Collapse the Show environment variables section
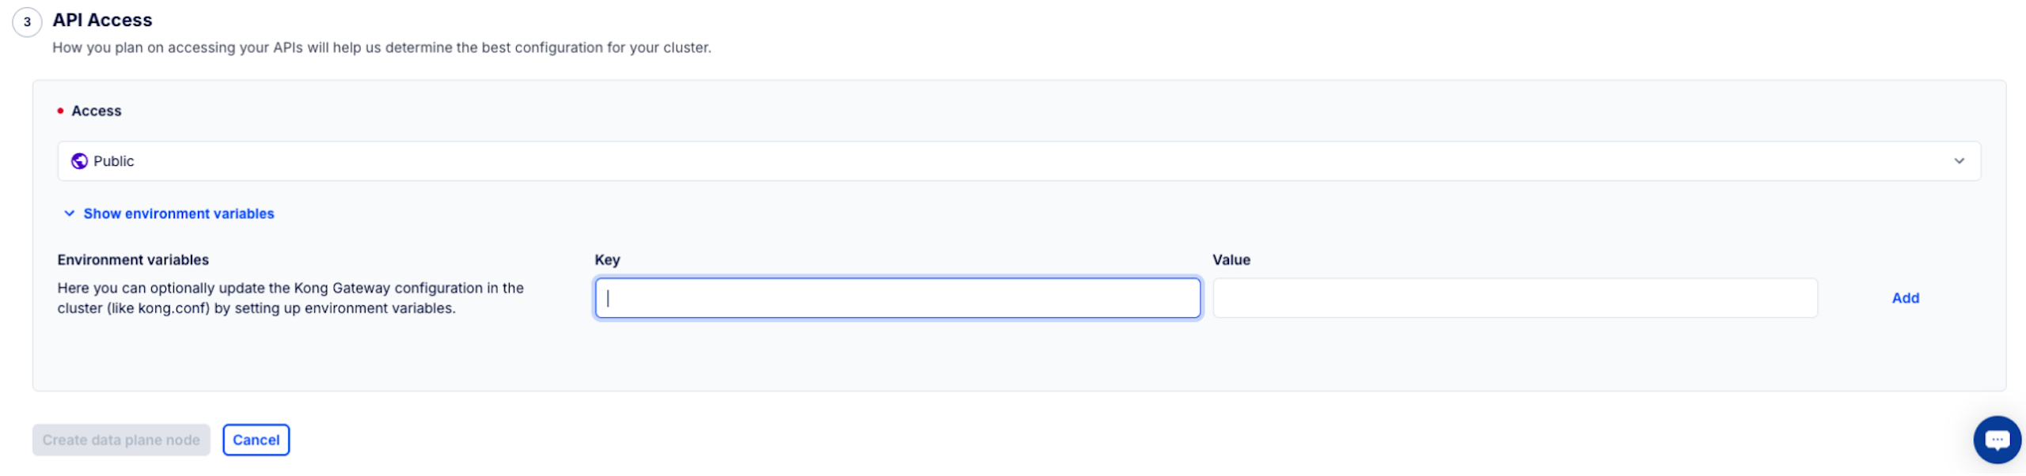 tap(179, 213)
